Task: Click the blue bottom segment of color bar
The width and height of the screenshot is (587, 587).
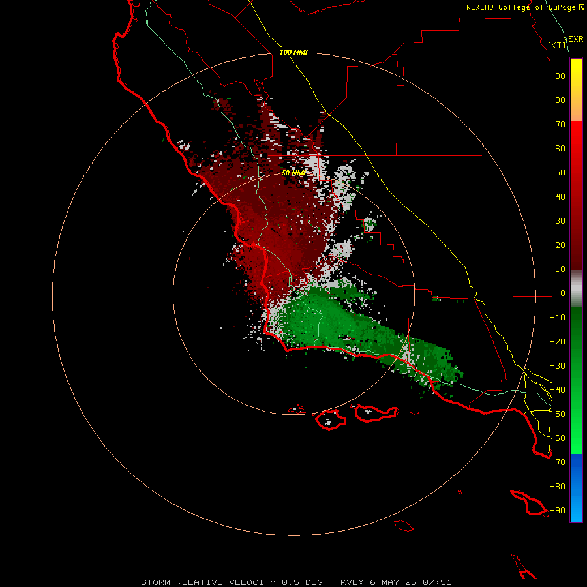Action: (x=576, y=488)
